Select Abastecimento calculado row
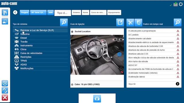184x103 pixels. [154, 39]
